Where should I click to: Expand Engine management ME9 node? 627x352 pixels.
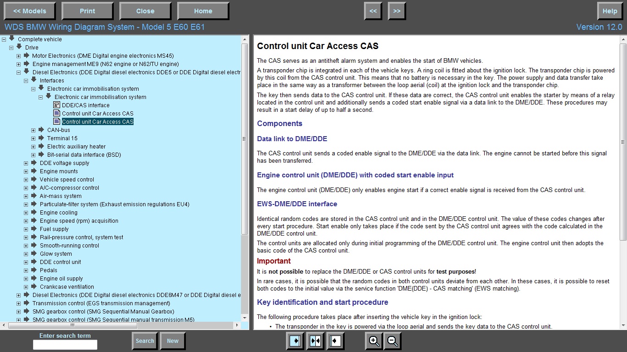pyautogui.click(x=19, y=64)
